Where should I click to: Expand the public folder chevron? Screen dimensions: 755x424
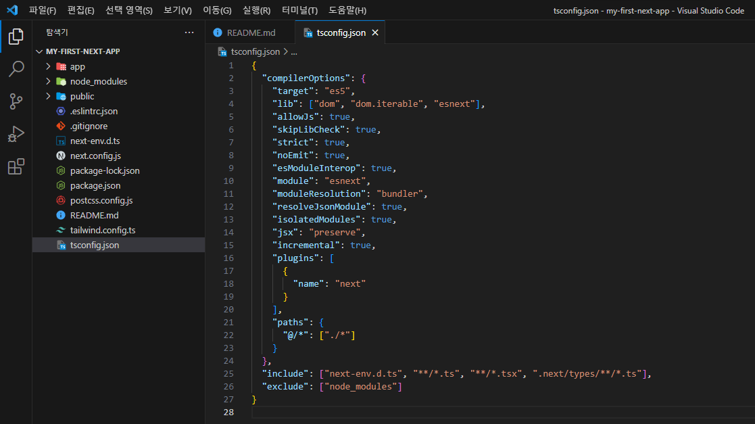point(48,96)
